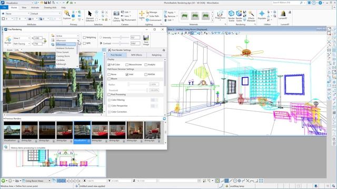The image size is (337, 189).
Task: Check the Monochrome display option
Action: (127, 65)
